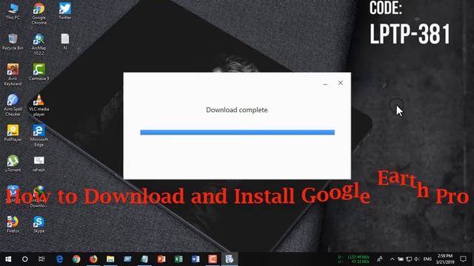Open Cortana search circle in taskbar

click(x=25, y=259)
